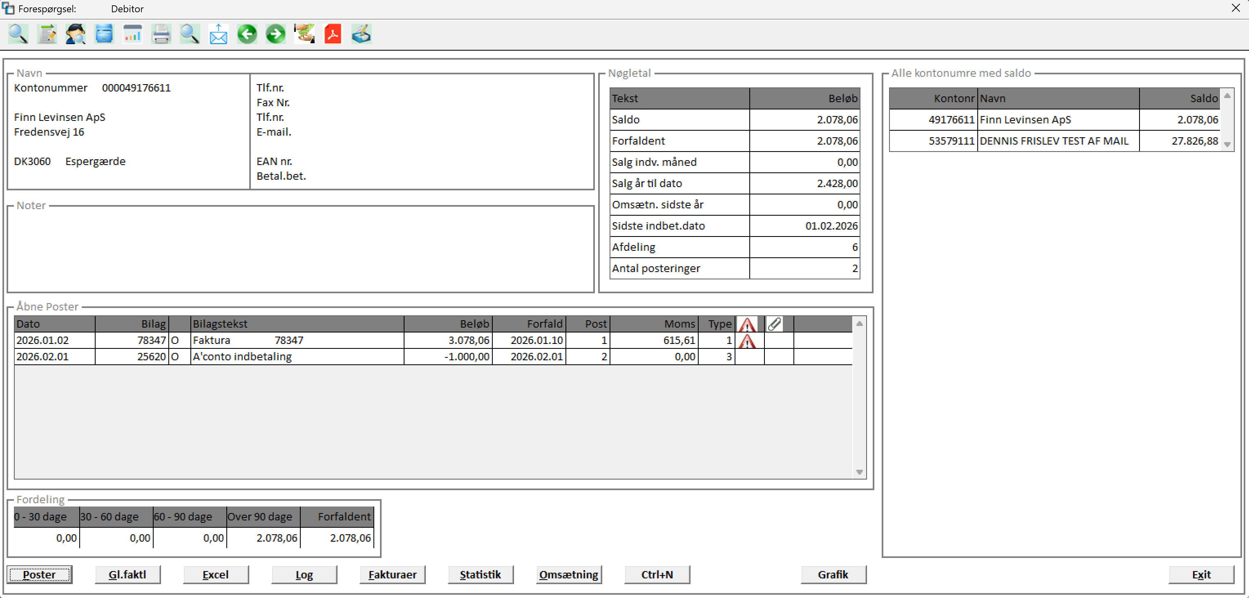Click the Ctrl+N button

tap(657, 574)
